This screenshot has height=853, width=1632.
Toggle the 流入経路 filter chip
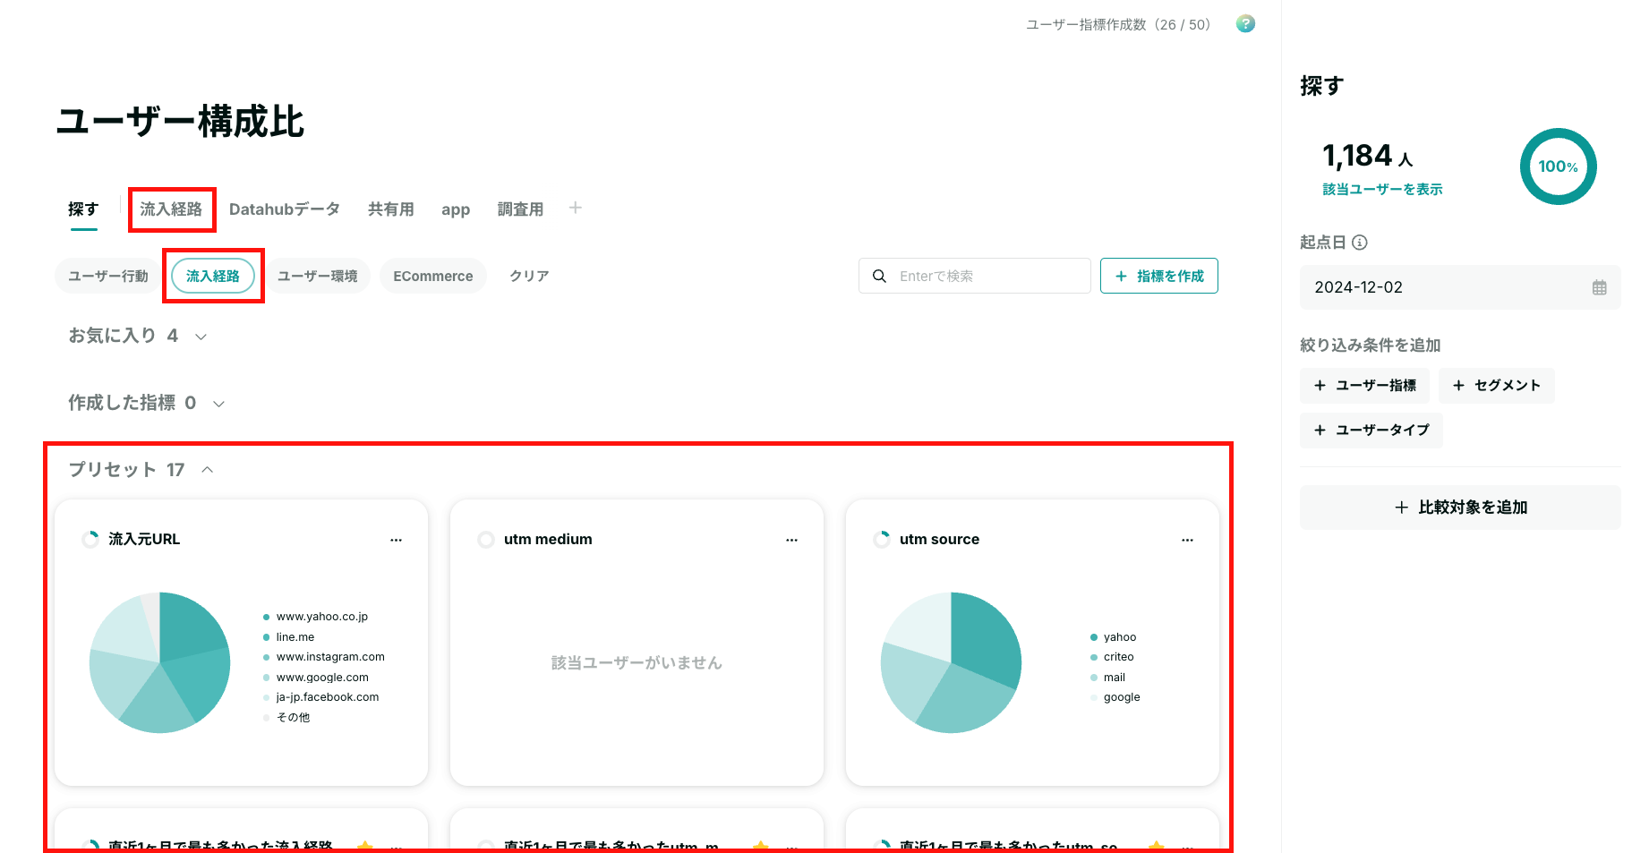pyautogui.click(x=213, y=276)
